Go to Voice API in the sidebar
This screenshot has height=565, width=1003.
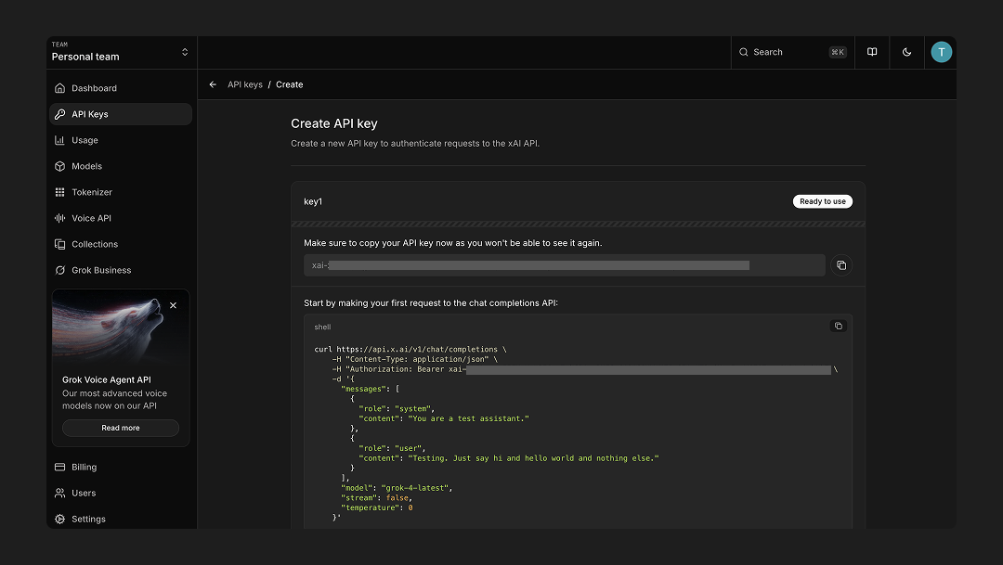point(120,218)
